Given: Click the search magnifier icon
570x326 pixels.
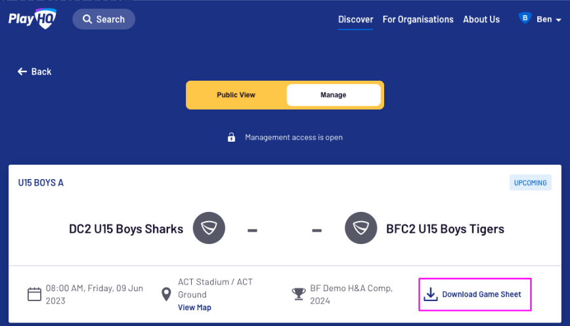Looking at the screenshot, I should point(87,19).
